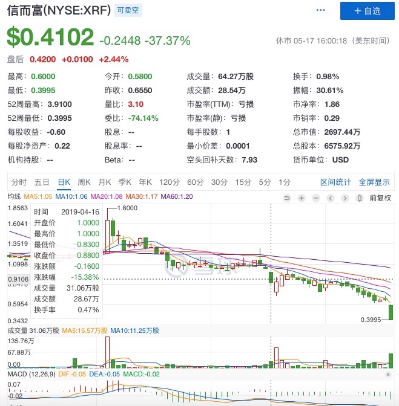The image size is (399, 406).
Task: Click the 量比 value 3.10
Action: coord(136,105)
